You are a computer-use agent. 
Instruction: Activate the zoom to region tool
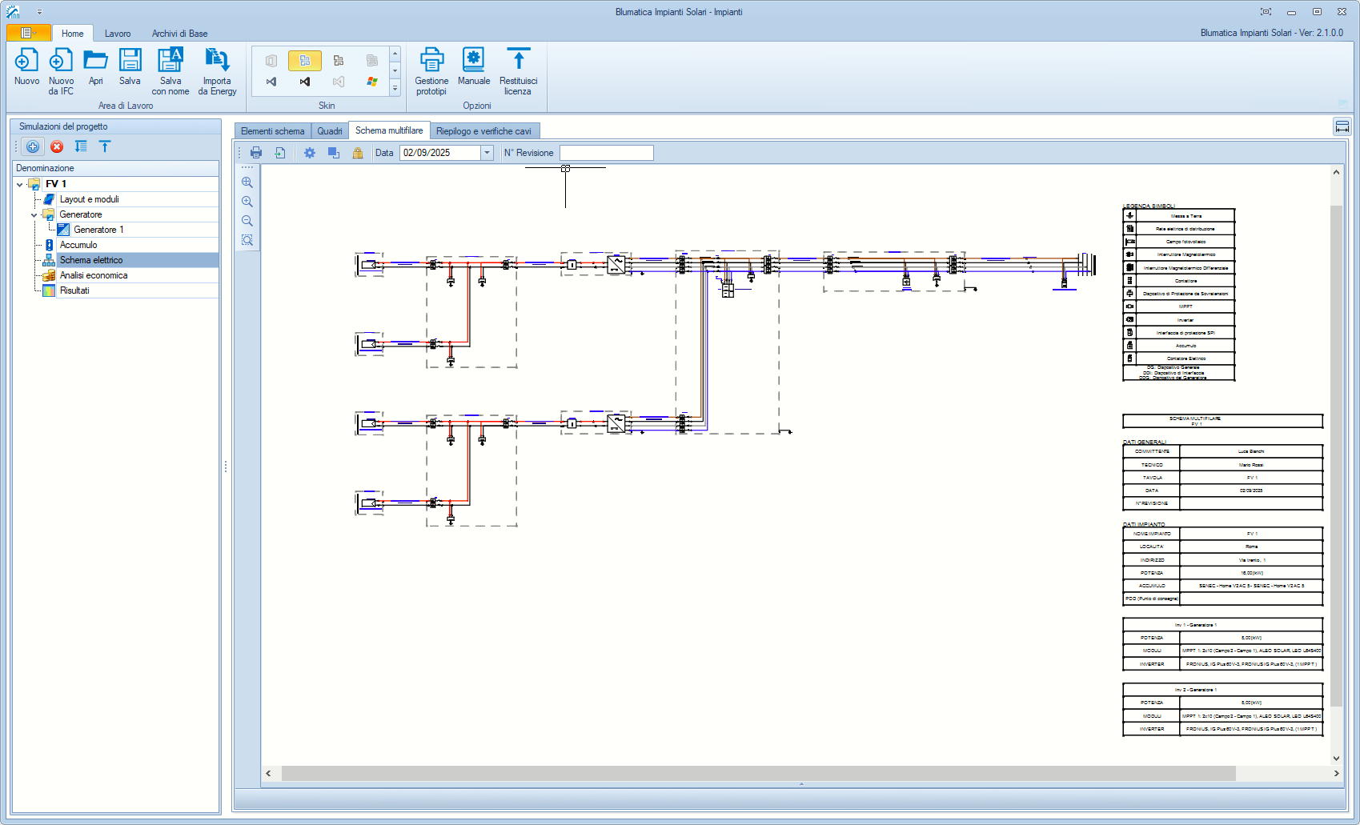247,239
